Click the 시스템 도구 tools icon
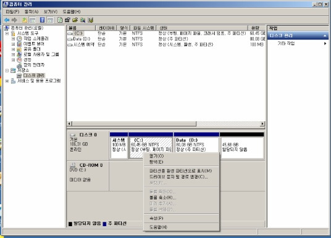331x238 pixels. (x=13, y=33)
